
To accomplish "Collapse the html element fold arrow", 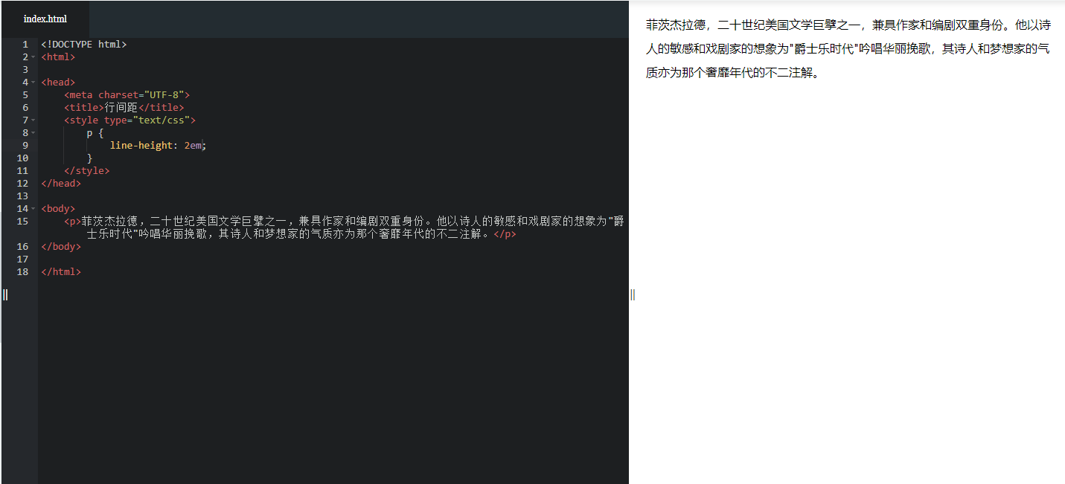I will (x=33, y=57).
